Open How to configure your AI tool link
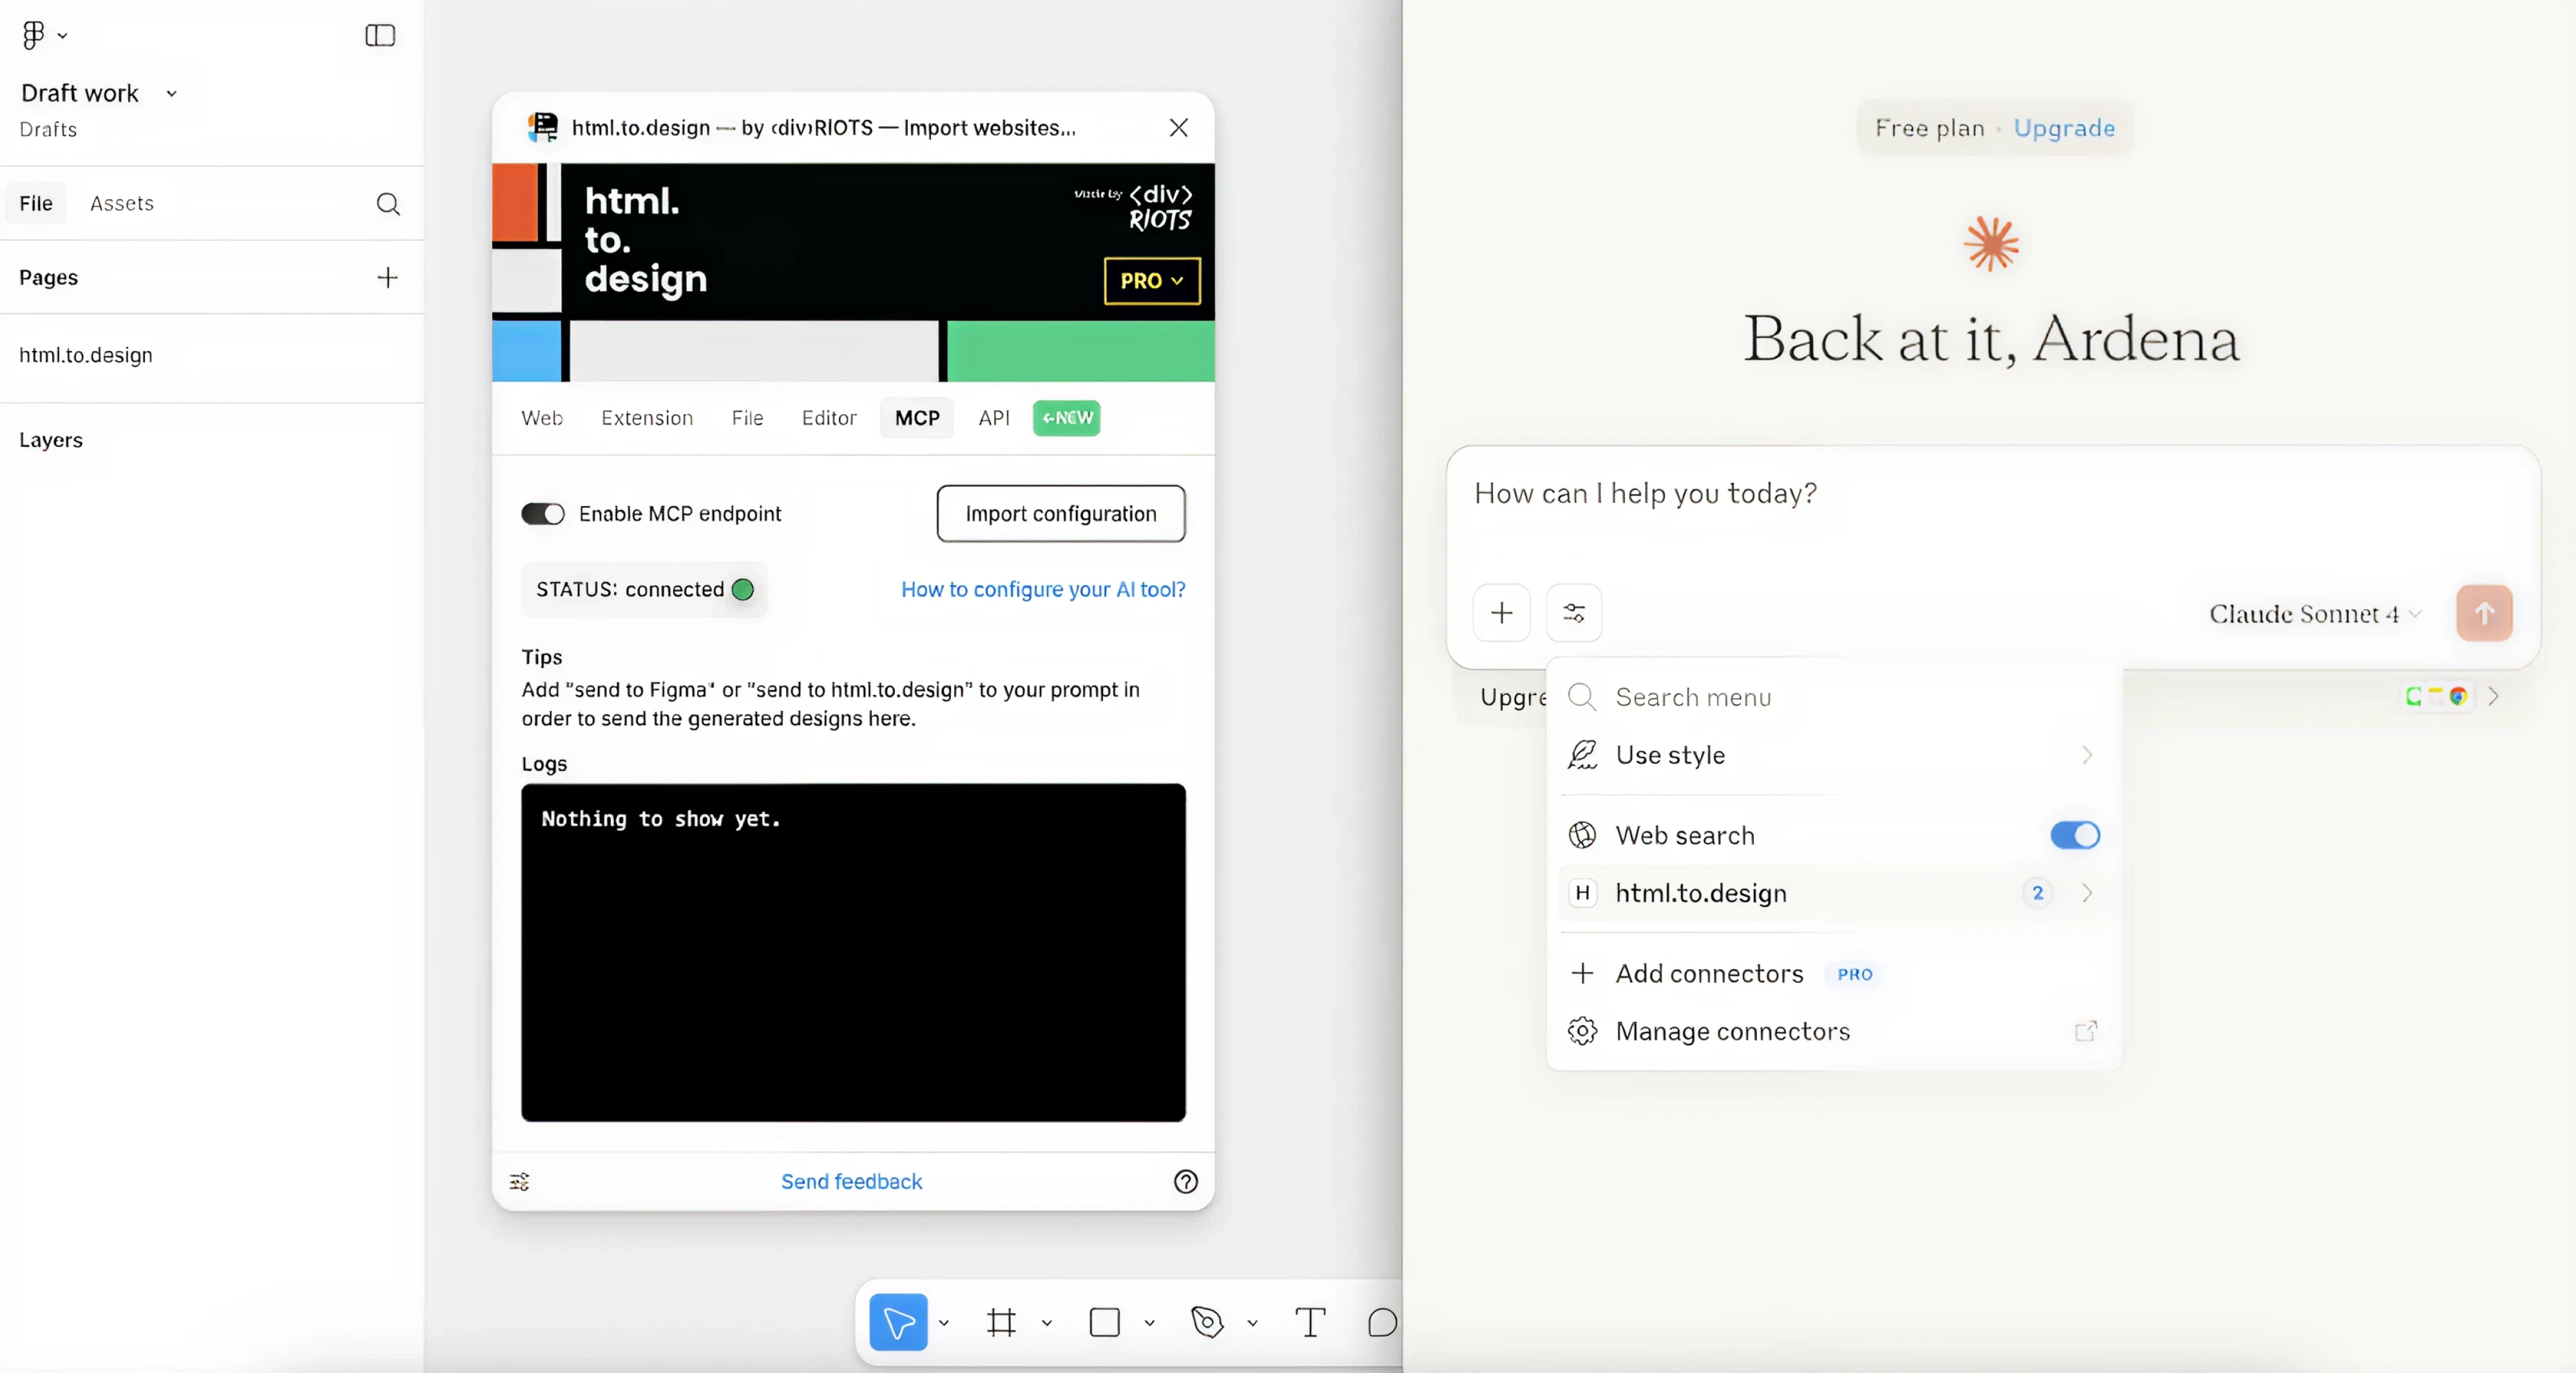This screenshot has height=1373, width=2576. 1043,589
